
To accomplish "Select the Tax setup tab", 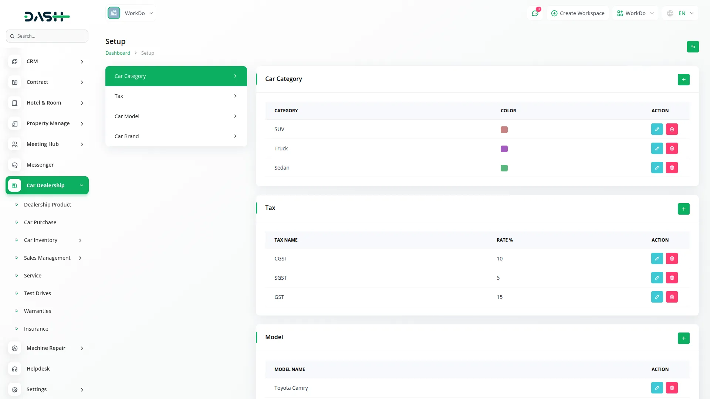I will click(x=176, y=96).
